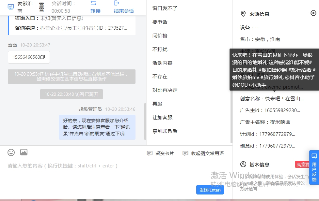Click the chat history scrollbar
Image resolution: width=319 pixels, height=201 pixels.
coord(145,122)
